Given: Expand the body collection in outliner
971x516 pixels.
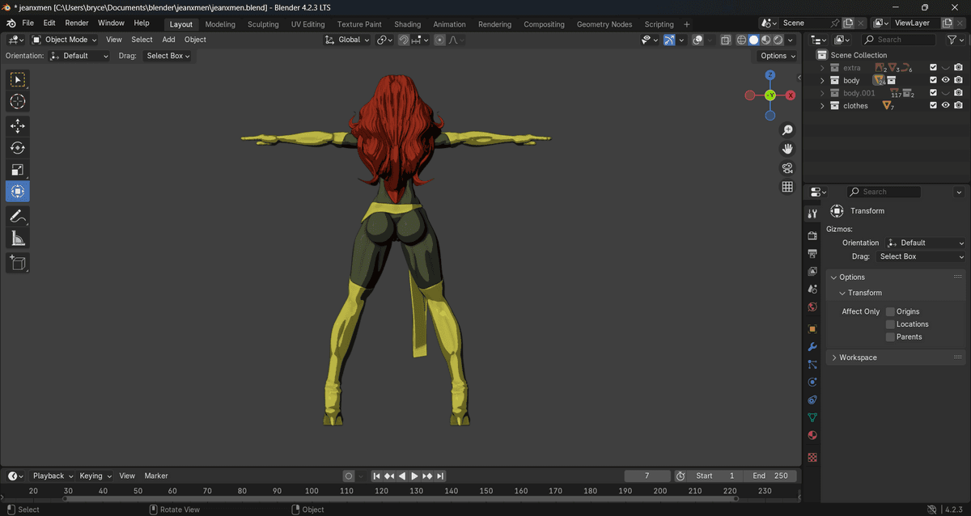Looking at the screenshot, I should pyautogui.click(x=823, y=81).
